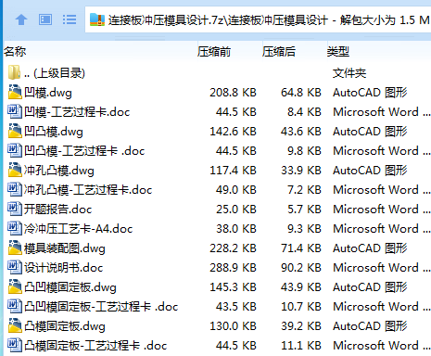Click the Word icon for 凹模-工艺过程卡.doc
Viewport: 431px width, 356px height.
tap(15, 111)
